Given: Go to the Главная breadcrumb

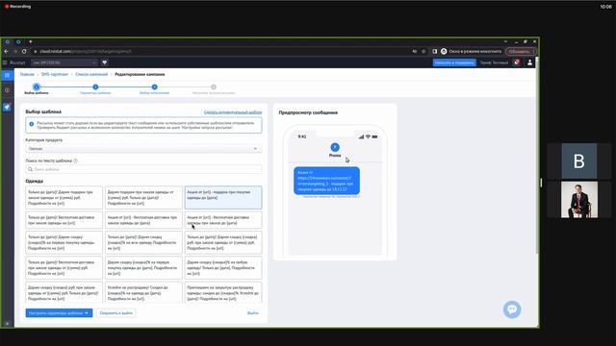Looking at the screenshot, I should tap(27, 74).
